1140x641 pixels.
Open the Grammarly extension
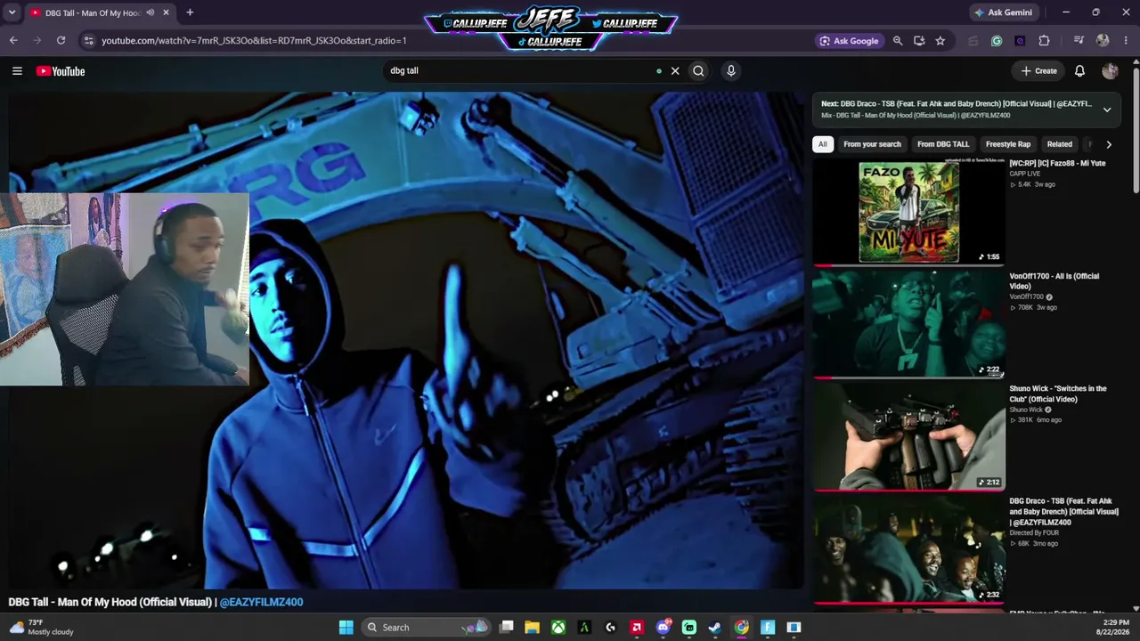(x=997, y=40)
